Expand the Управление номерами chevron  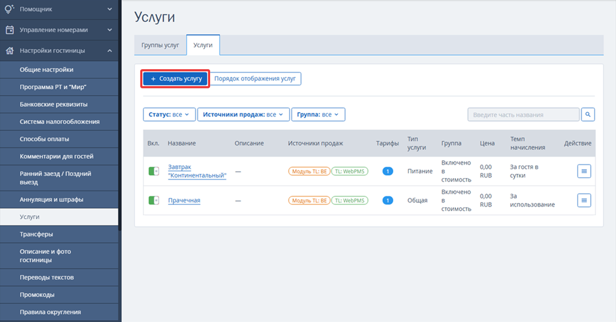(109, 30)
